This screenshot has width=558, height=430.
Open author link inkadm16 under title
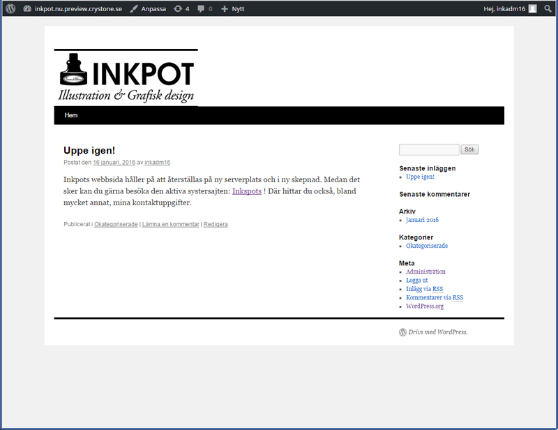coord(158,163)
